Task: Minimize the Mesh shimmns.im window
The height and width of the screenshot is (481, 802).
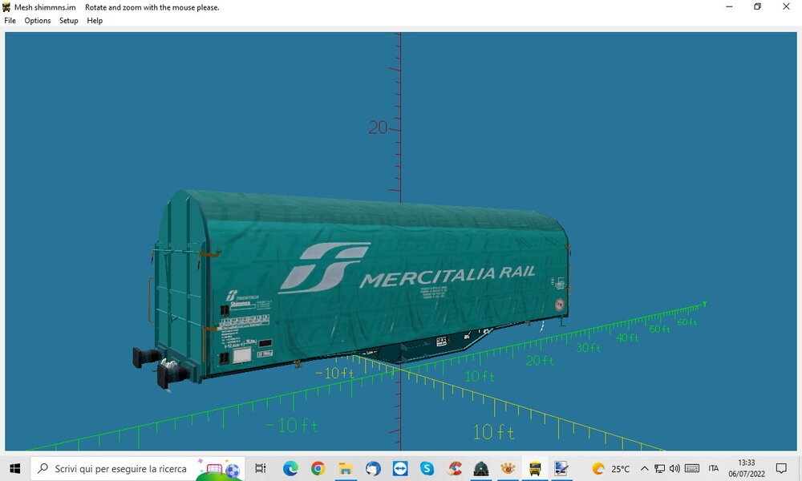Action: click(729, 6)
